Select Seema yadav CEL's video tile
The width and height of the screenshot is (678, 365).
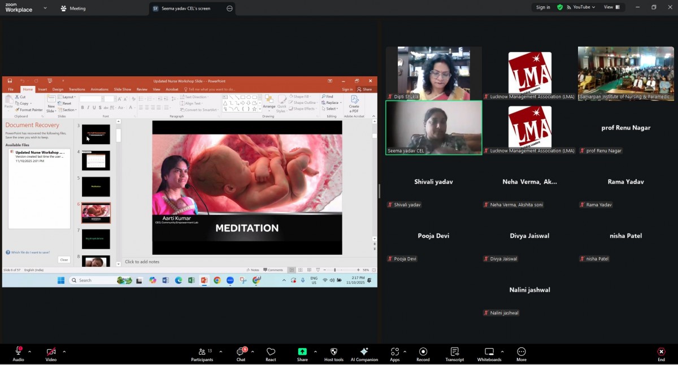click(x=433, y=128)
